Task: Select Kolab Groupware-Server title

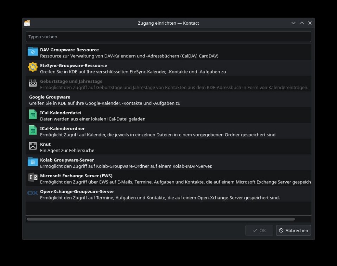Action: coord(67,160)
